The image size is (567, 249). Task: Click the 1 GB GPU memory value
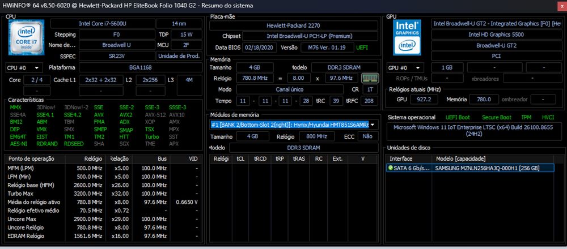(447, 67)
